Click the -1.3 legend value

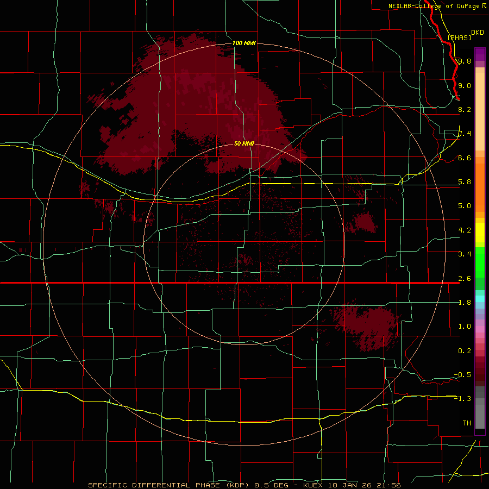pos(462,399)
